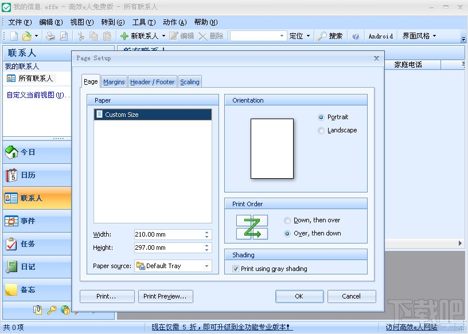
Task: Open 今日 home in sidebar
Action: tap(37, 152)
